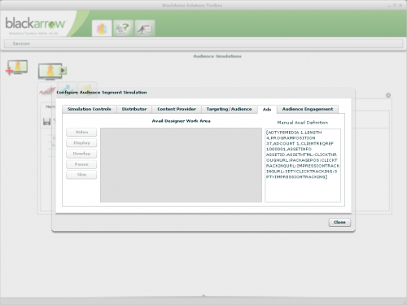Open the help question-mark icon in header
Image resolution: width=407 pixels, height=305 pixels.
[x=123, y=28]
